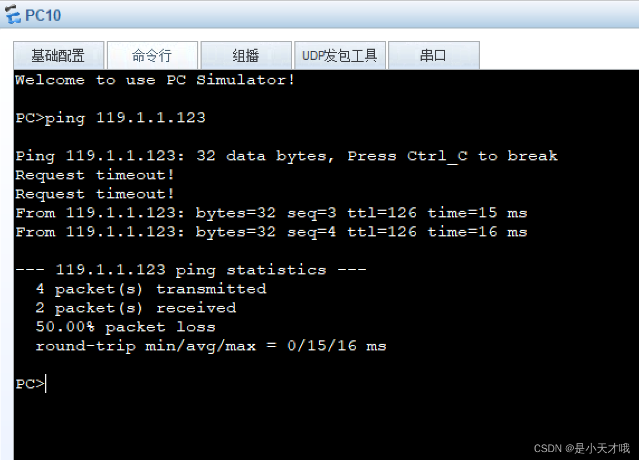Image resolution: width=639 pixels, height=460 pixels.
Task: Select the 组播 multicast tab
Action: (x=246, y=55)
